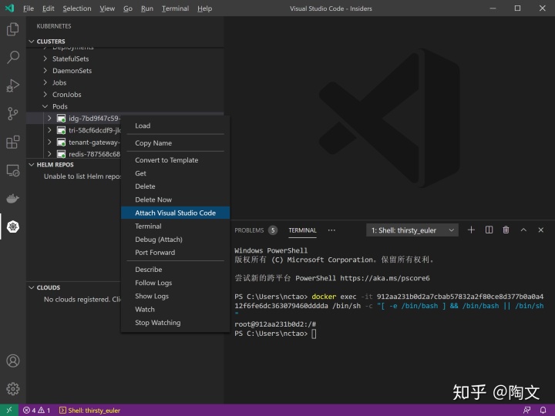Viewport: 555px width, 416px height.
Task: Expand the Jobs node
Action: 45,82
